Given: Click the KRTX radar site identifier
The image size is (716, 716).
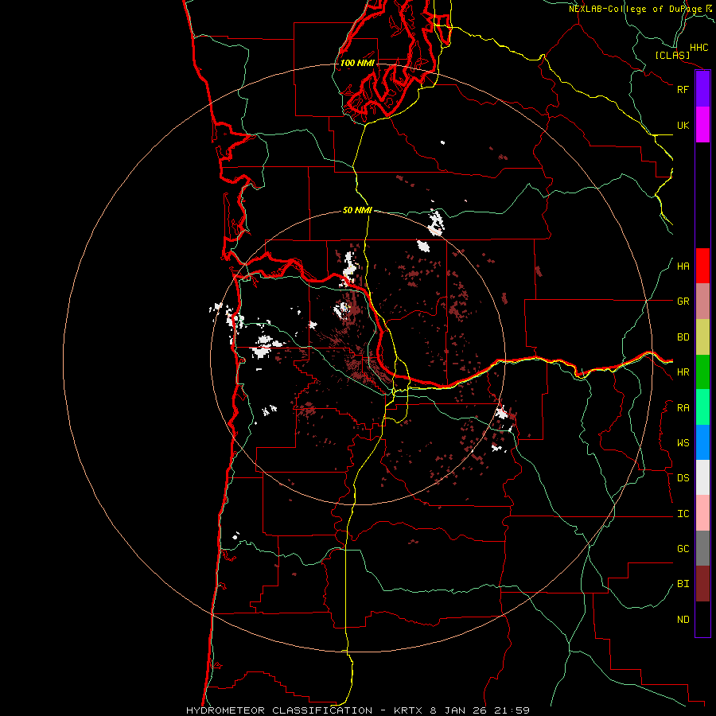Looking at the screenshot, I should pyautogui.click(x=409, y=710).
